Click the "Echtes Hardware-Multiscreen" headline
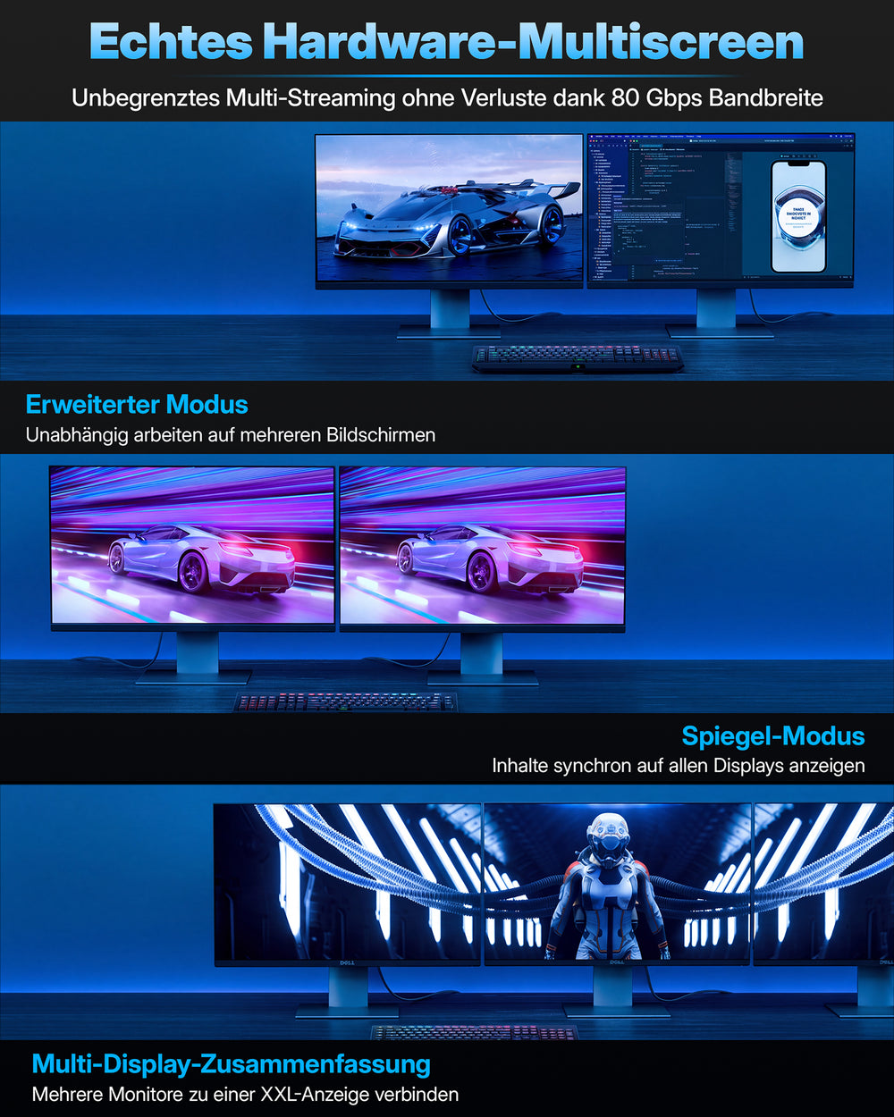This screenshot has height=1117, width=894. pos(446,42)
